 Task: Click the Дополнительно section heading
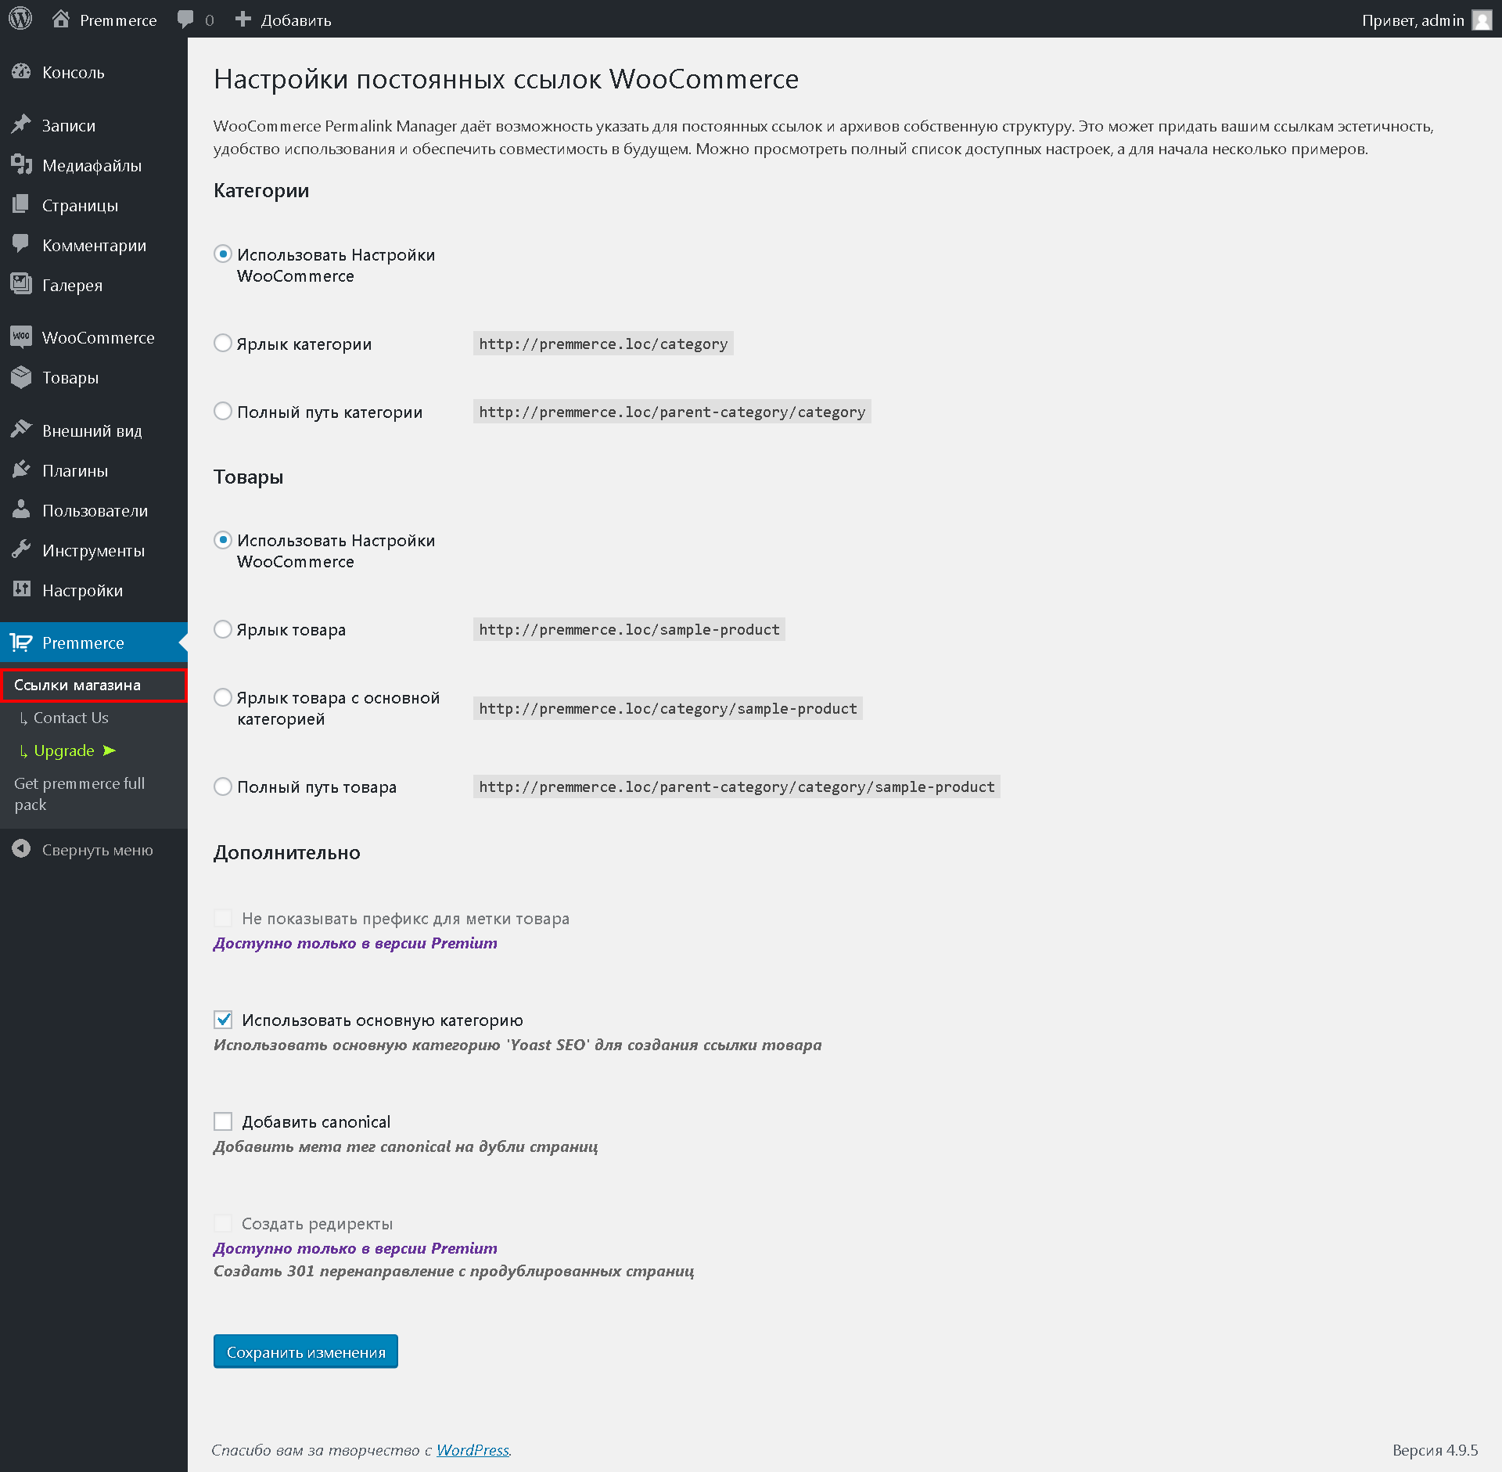click(286, 852)
